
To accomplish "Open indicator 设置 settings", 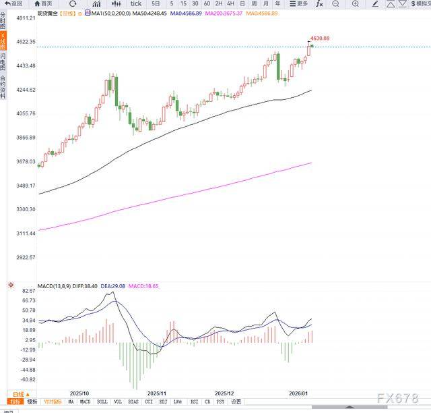I will tap(236, 402).
